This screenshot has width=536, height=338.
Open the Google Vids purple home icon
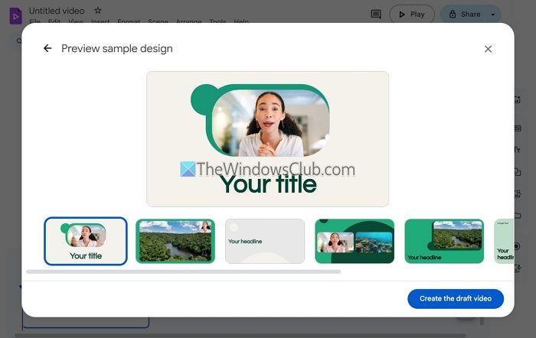click(15, 16)
